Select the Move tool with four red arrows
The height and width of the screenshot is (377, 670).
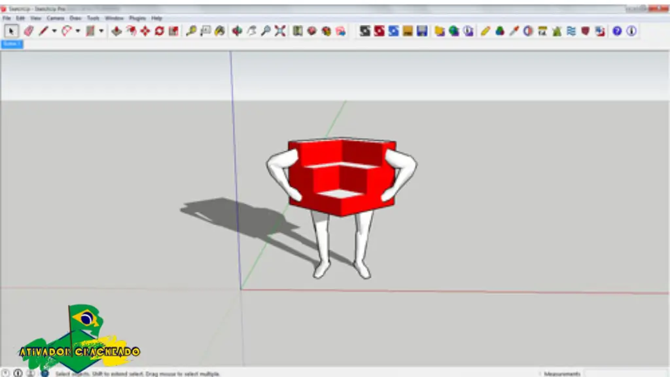point(145,31)
